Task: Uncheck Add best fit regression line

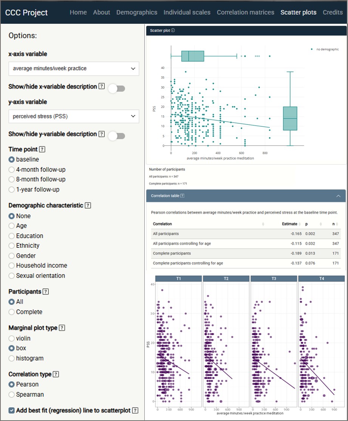Action: (12, 410)
